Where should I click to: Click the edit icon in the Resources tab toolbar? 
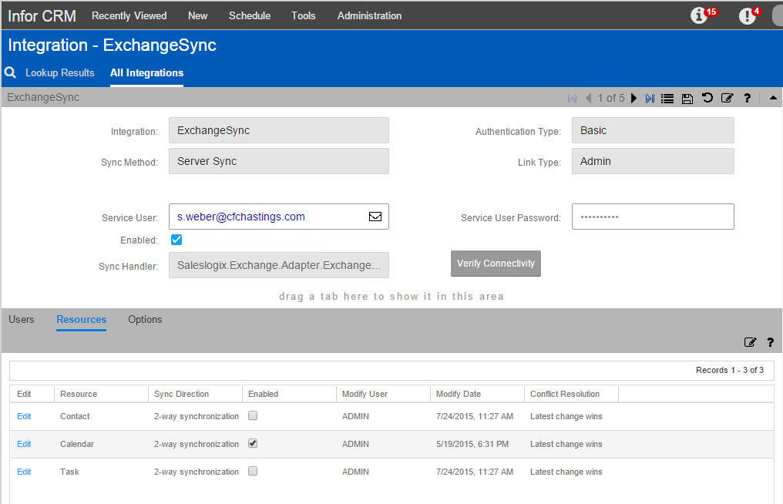pos(750,342)
